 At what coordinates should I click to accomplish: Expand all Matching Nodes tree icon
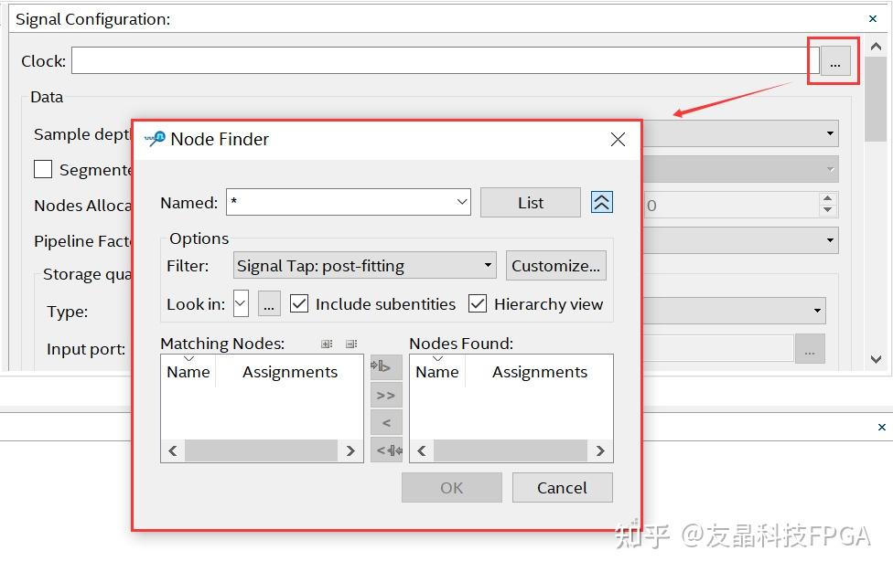pos(327,344)
